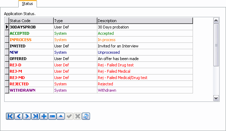Go to previous record arrow button
Screen dimensions: 226x131
[18, 116]
